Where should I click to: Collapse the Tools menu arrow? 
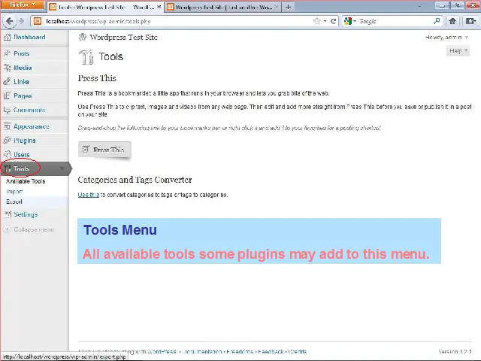coord(62,168)
